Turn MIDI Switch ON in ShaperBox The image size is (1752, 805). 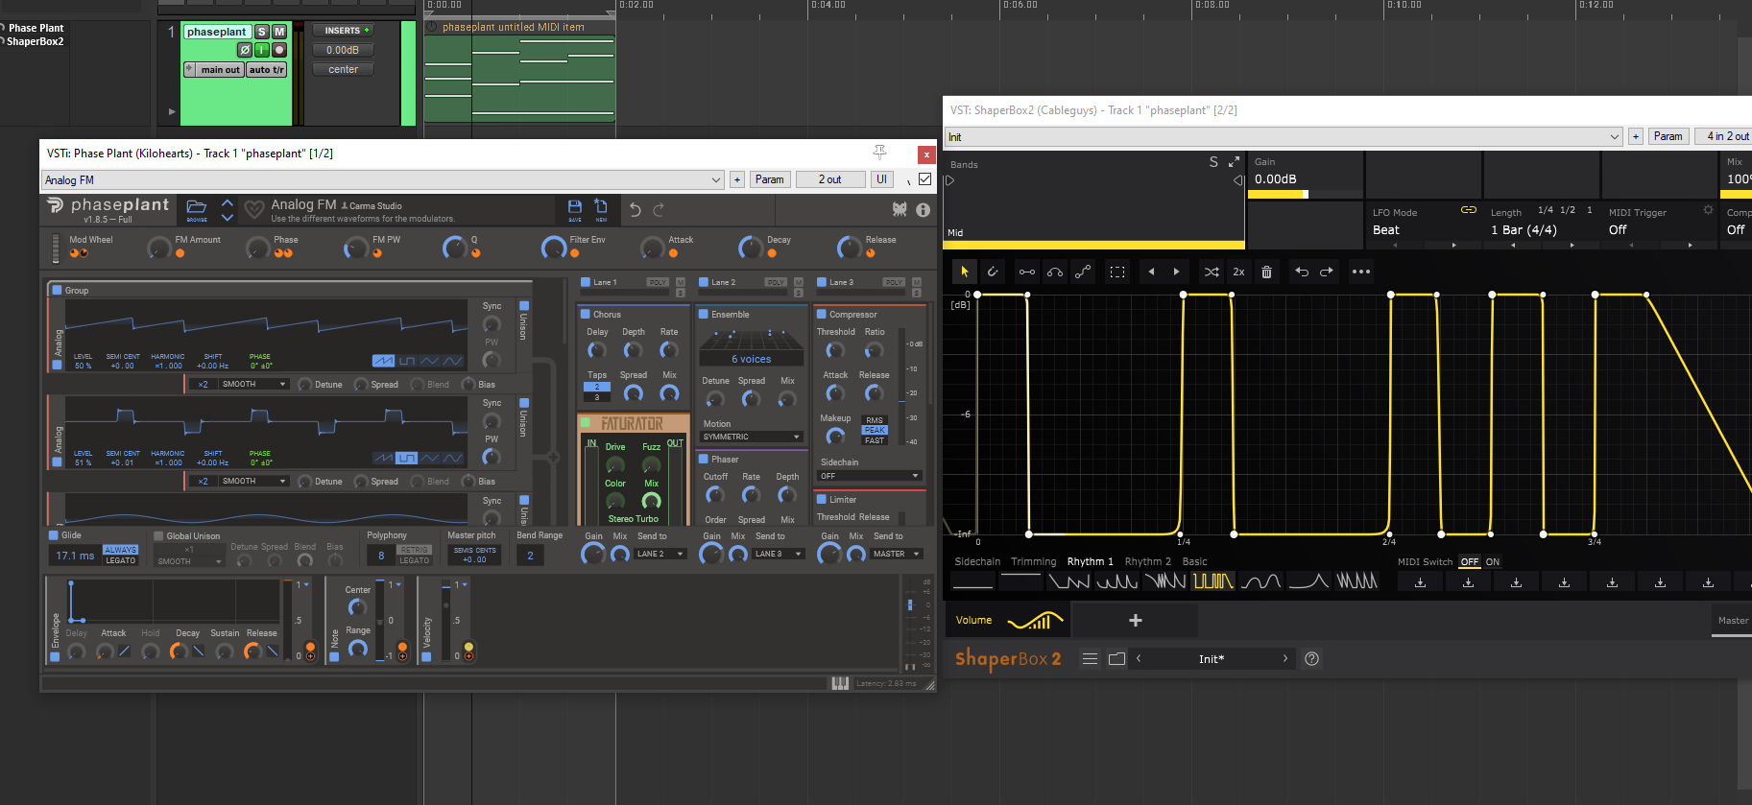(1492, 562)
